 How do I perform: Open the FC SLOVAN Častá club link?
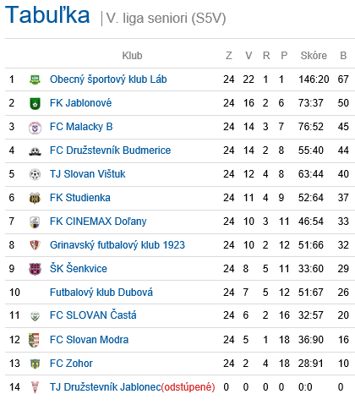point(93,315)
